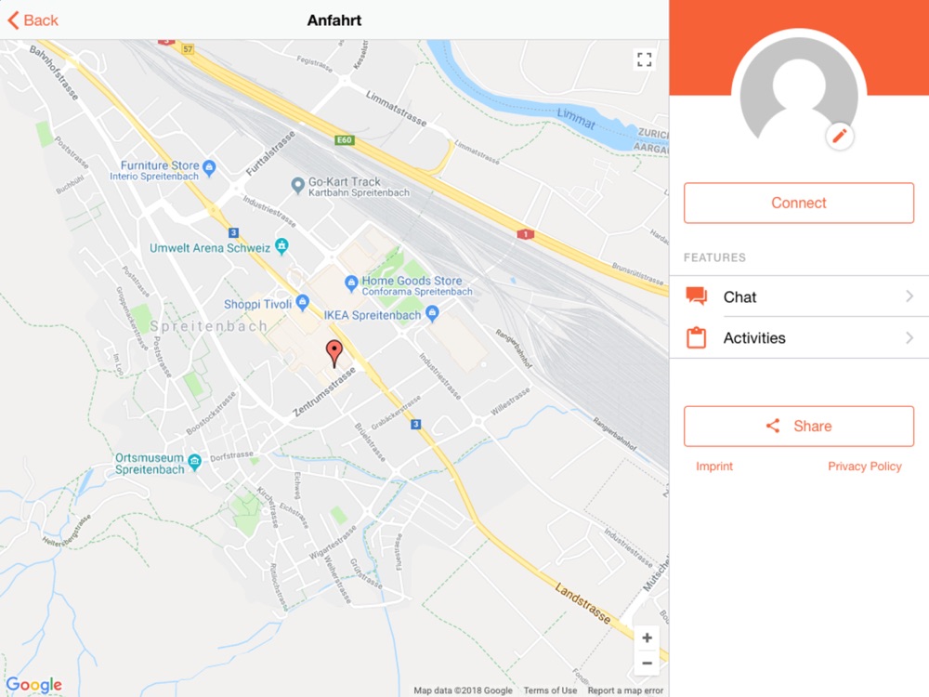This screenshot has width=929, height=697.
Task: Click the Furttalstrasse street label
Action: click(270, 153)
